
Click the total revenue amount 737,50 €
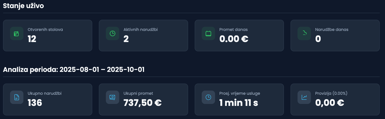tap(142, 103)
